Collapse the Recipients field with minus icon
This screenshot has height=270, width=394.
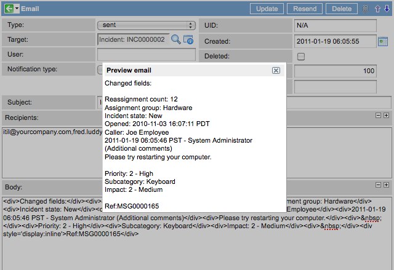(x=378, y=116)
